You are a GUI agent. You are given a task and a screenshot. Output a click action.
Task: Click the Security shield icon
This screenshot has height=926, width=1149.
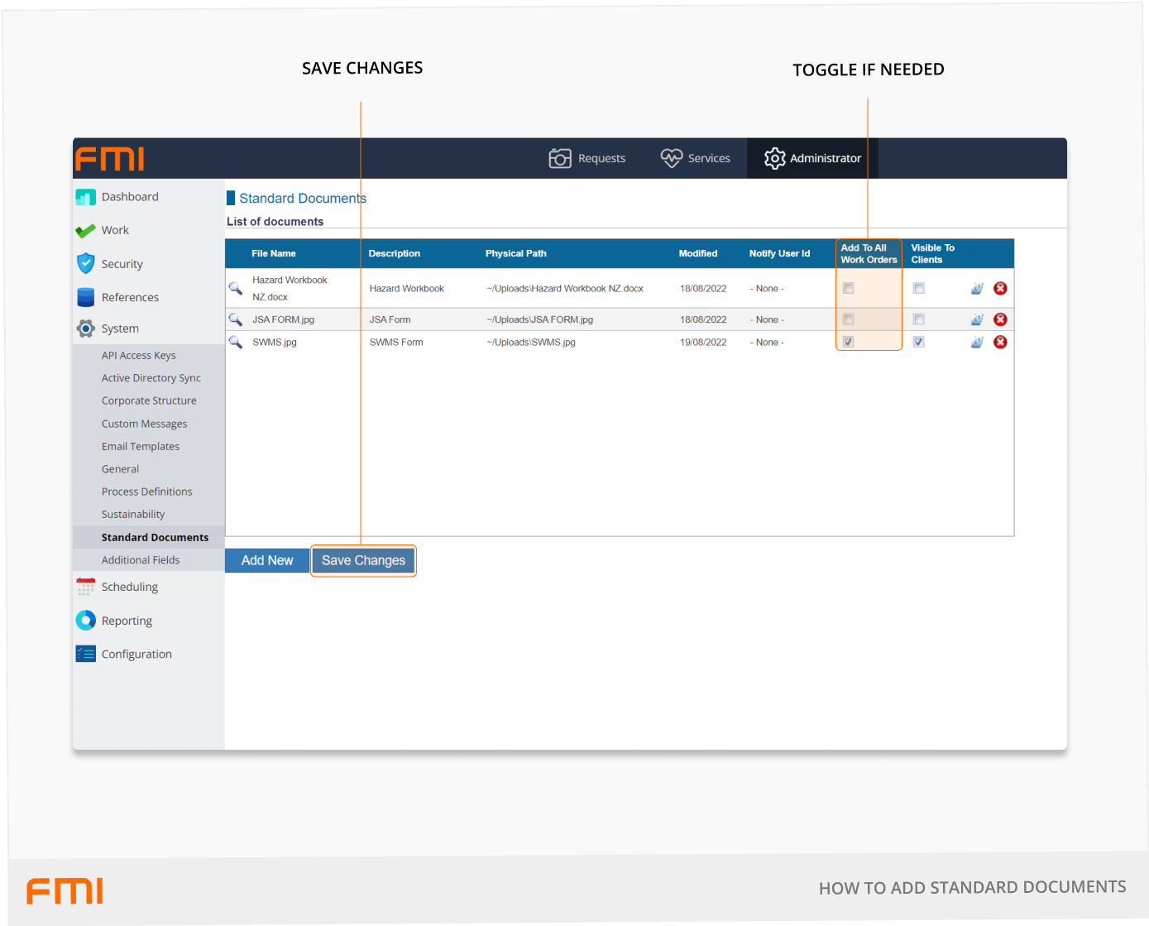85,264
